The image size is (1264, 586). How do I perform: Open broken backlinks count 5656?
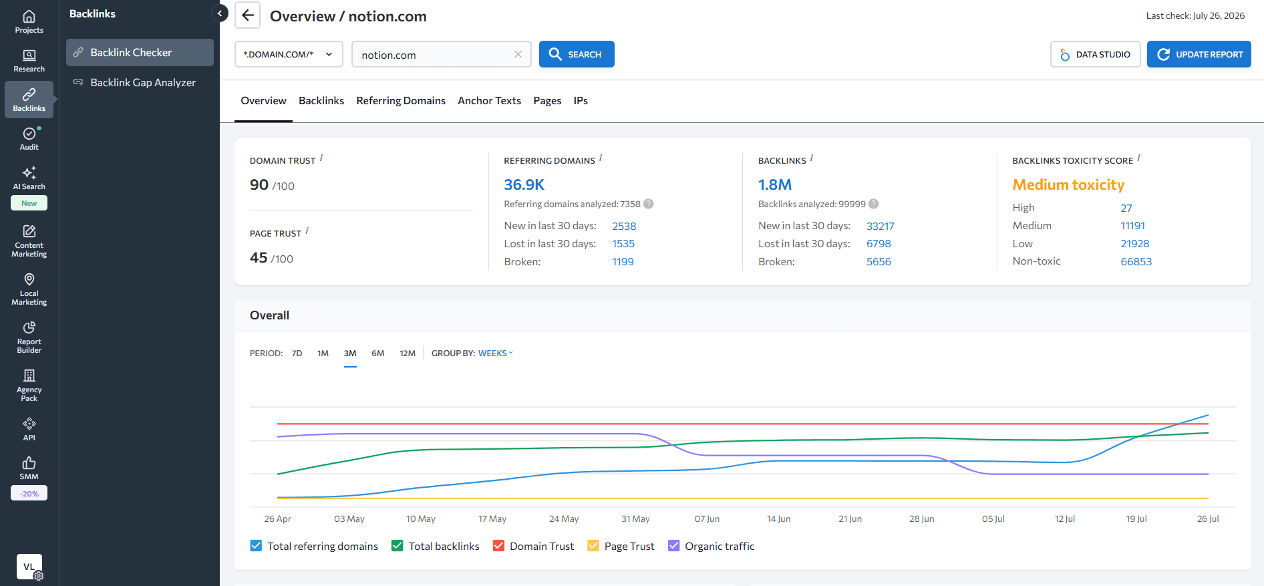coord(879,262)
